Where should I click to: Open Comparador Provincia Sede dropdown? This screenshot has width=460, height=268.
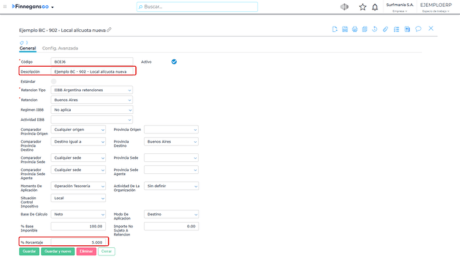pyautogui.click(x=78, y=158)
